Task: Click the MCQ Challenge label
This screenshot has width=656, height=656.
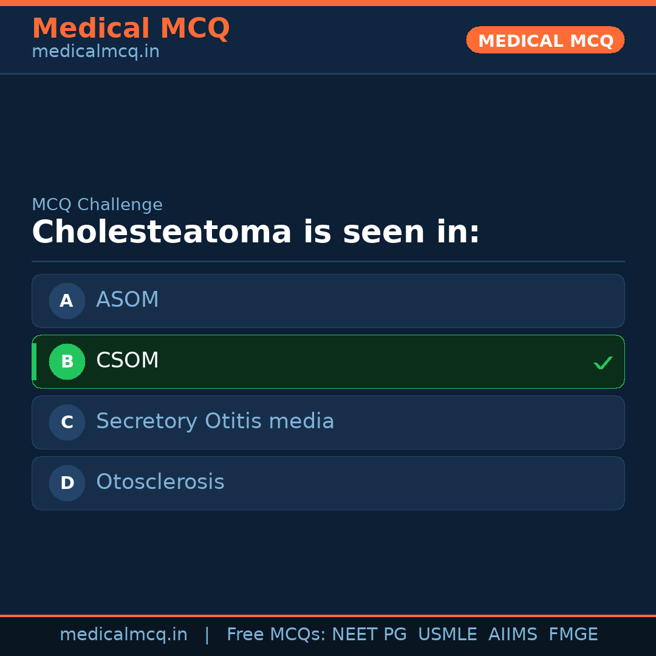Action: click(x=97, y=205)
